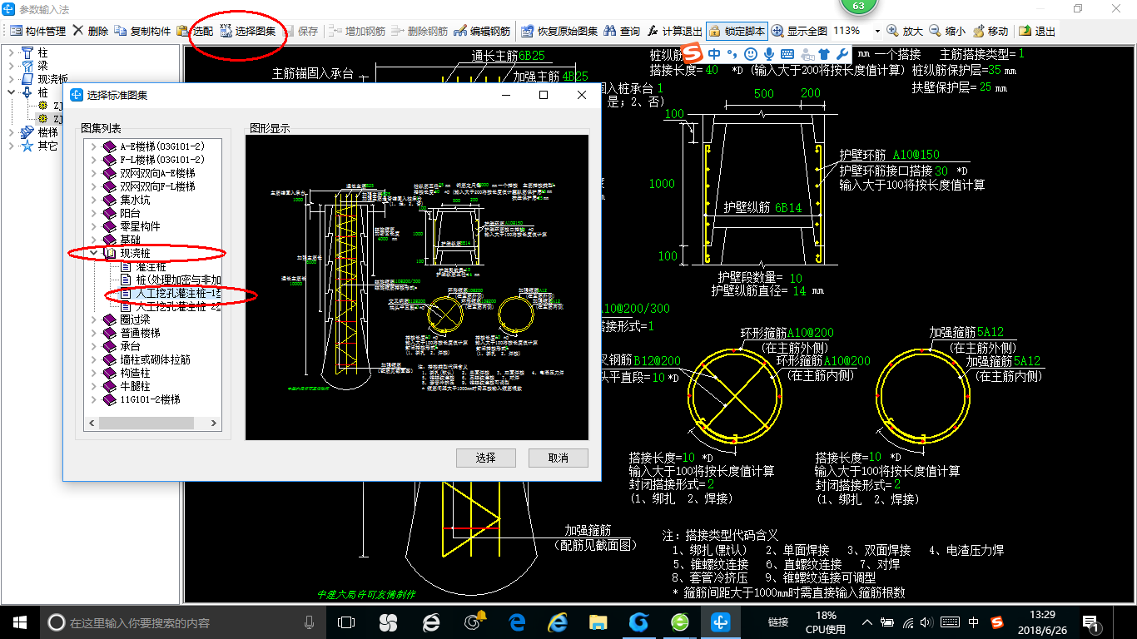Click 选择图集 in the toolbar

(x=247, y=31)
